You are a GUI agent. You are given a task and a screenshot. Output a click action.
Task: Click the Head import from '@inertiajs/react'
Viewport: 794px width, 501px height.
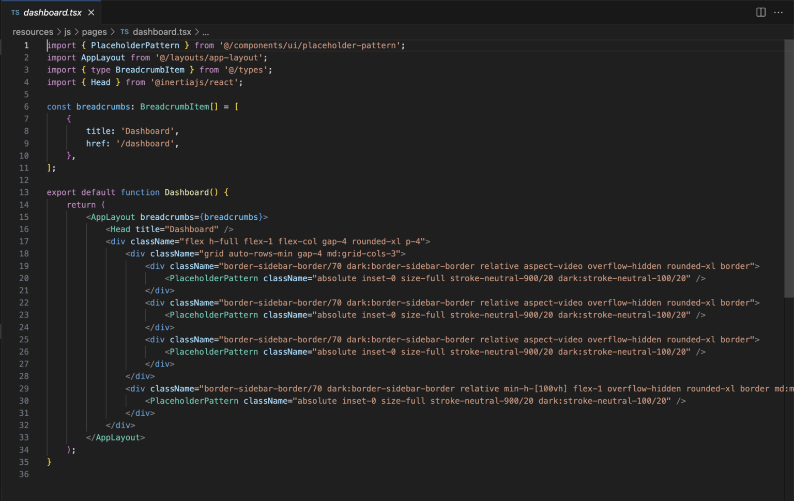100,82
